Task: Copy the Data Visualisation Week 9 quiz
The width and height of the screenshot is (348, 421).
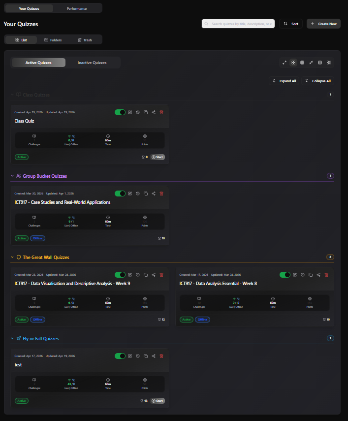Action: click(x=146, y=275)
